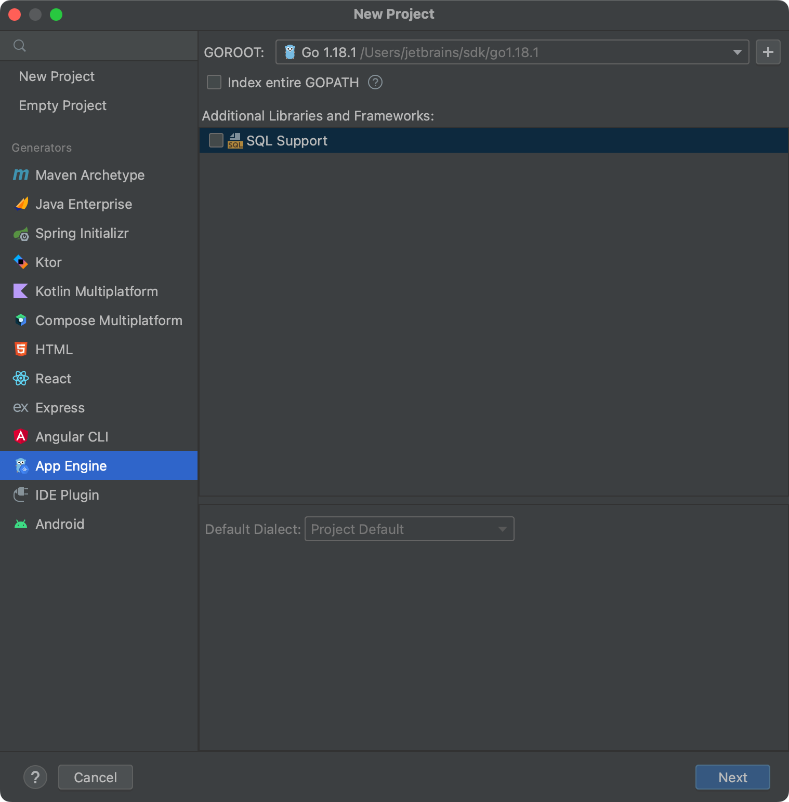The height and width of the screenshot is (802, 789).
Task: Click the Spring Initializr leaf icon
Action: pyautogui.click(x=21, y=233)
